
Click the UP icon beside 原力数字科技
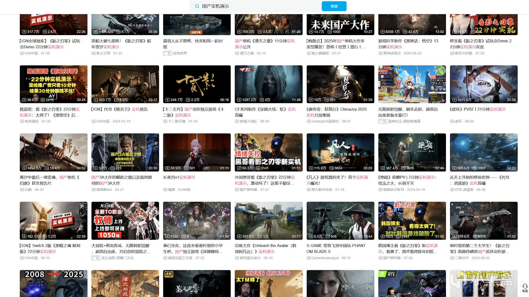pyautogui.click(x=309, y=190)
